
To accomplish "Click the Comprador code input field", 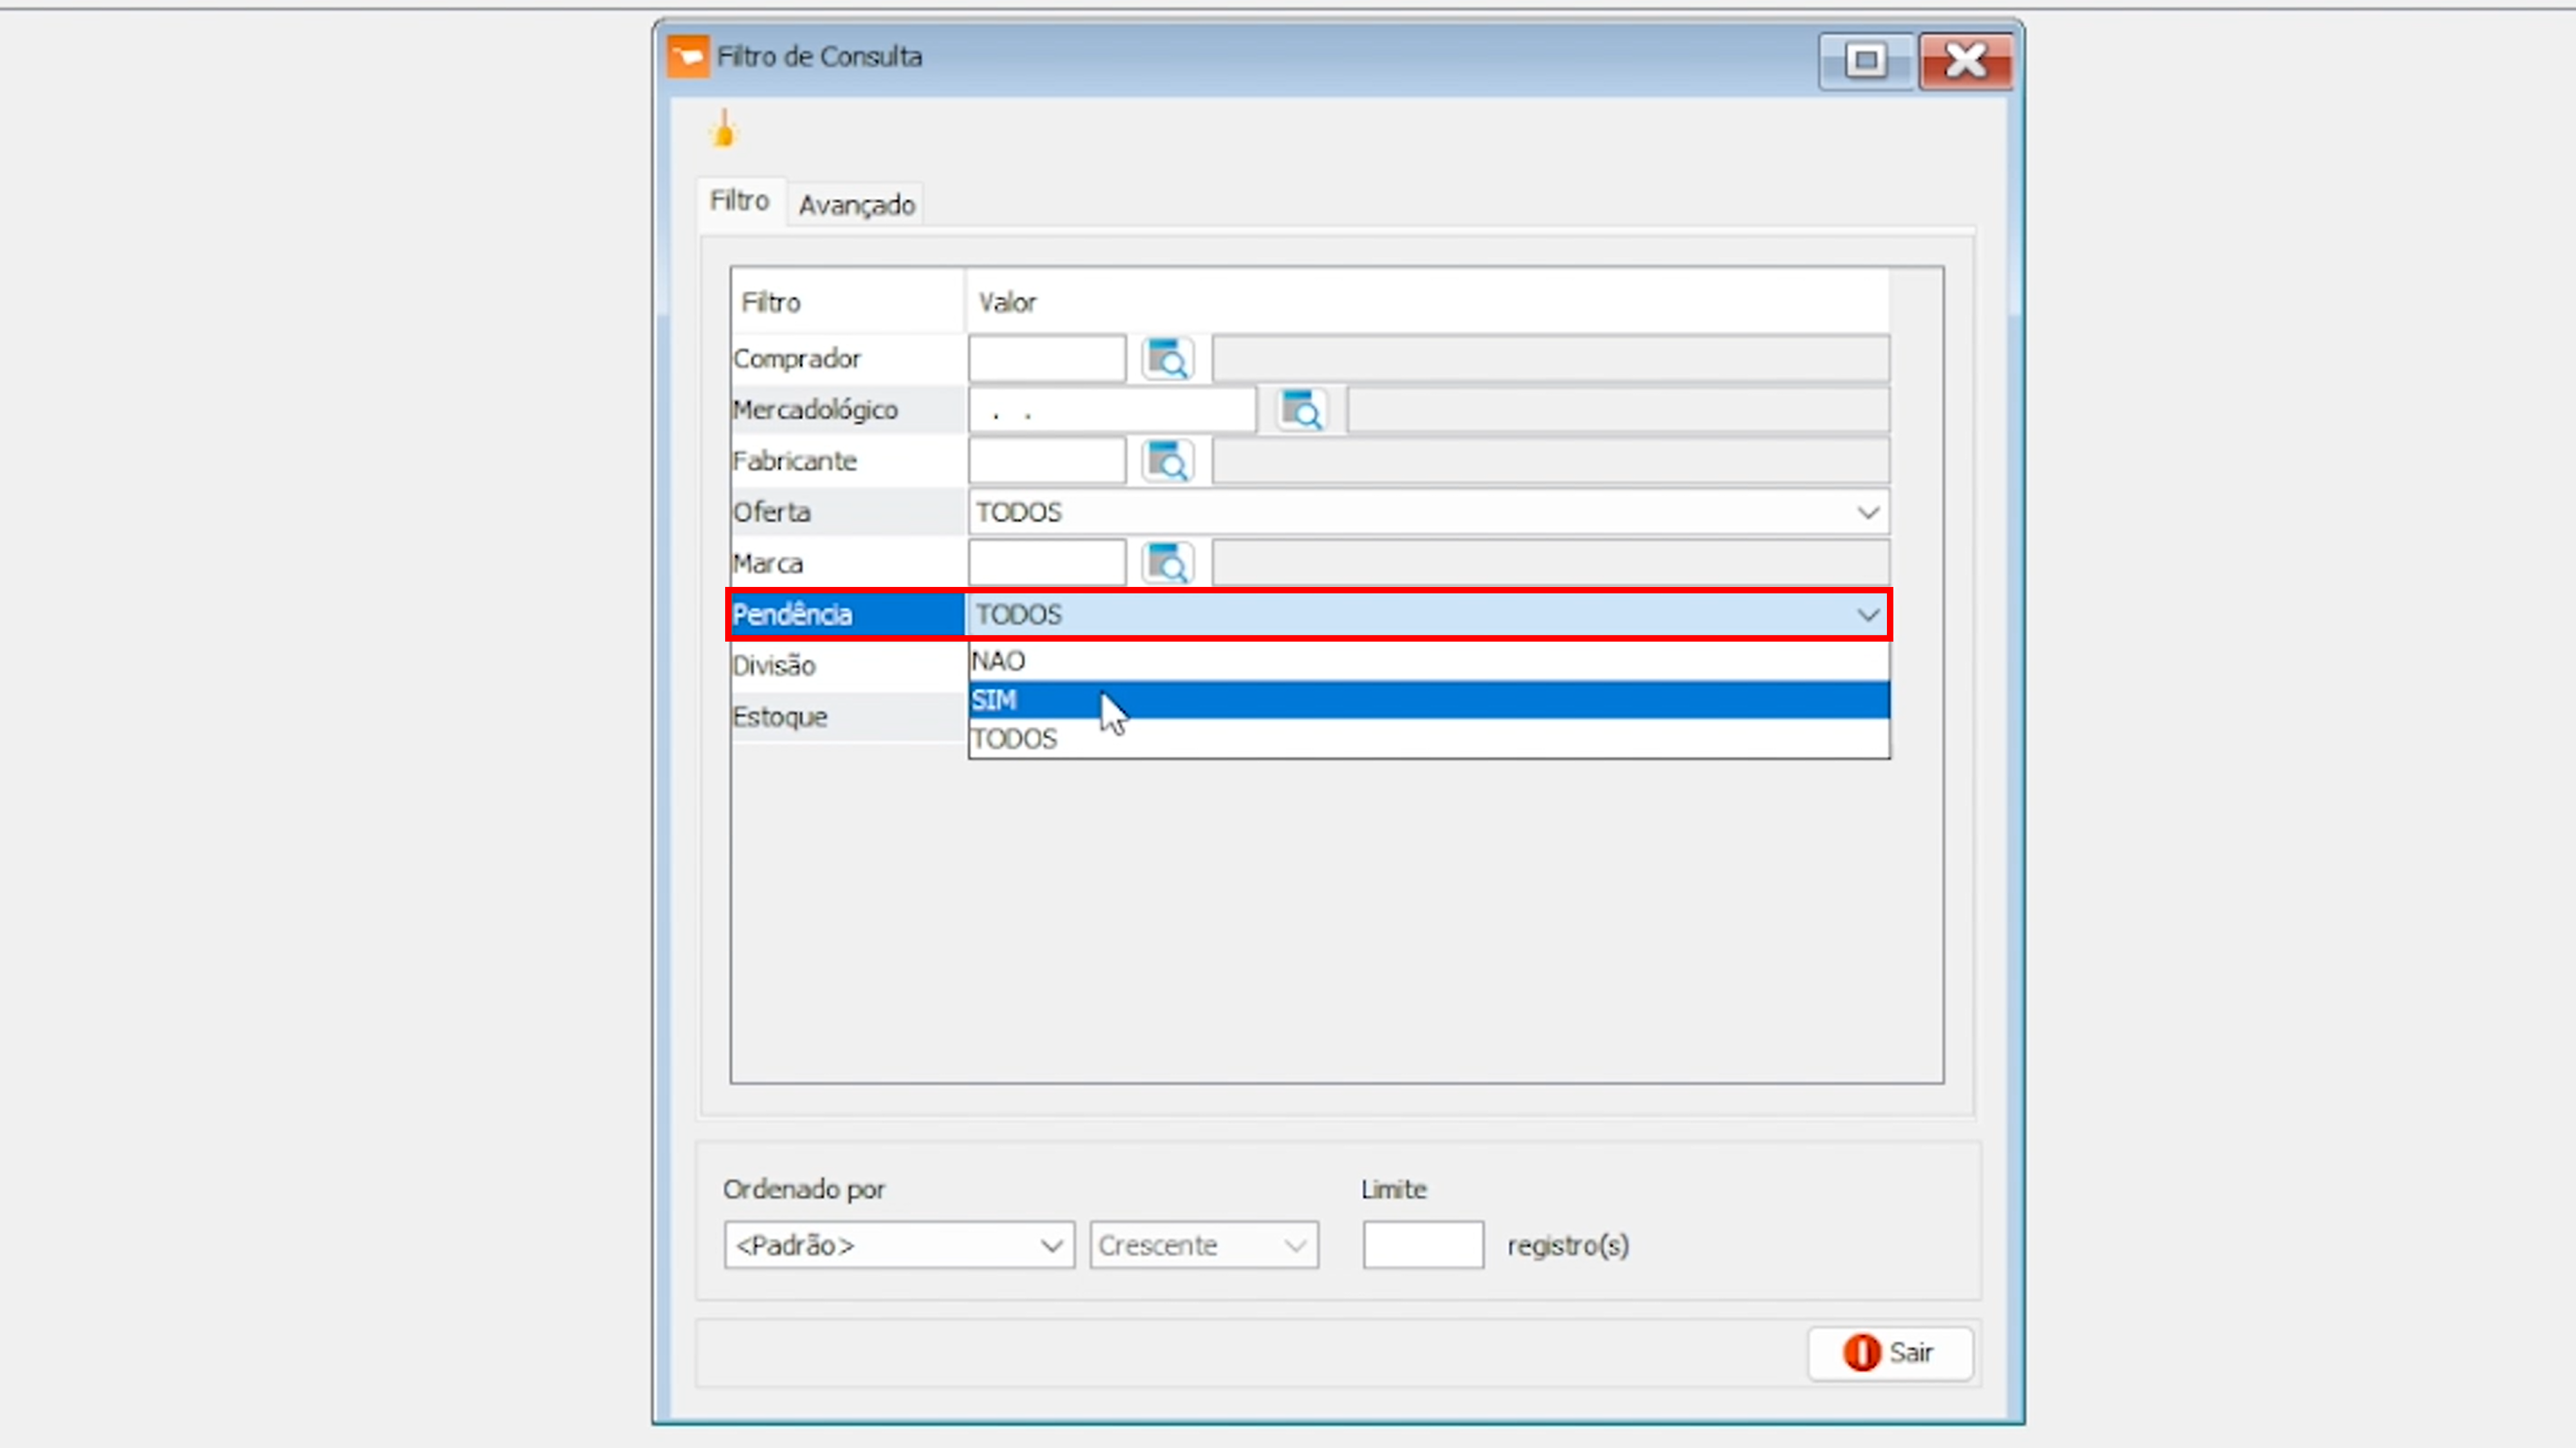I will pos(1046,358).
